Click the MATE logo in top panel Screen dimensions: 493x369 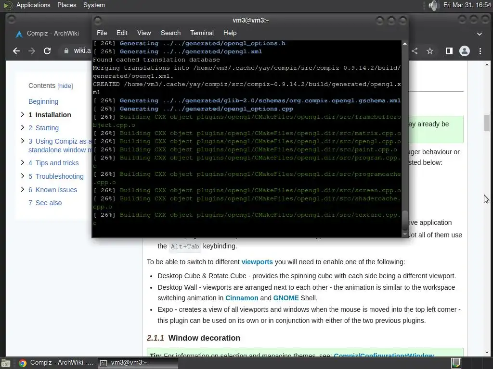coord(8,5)
